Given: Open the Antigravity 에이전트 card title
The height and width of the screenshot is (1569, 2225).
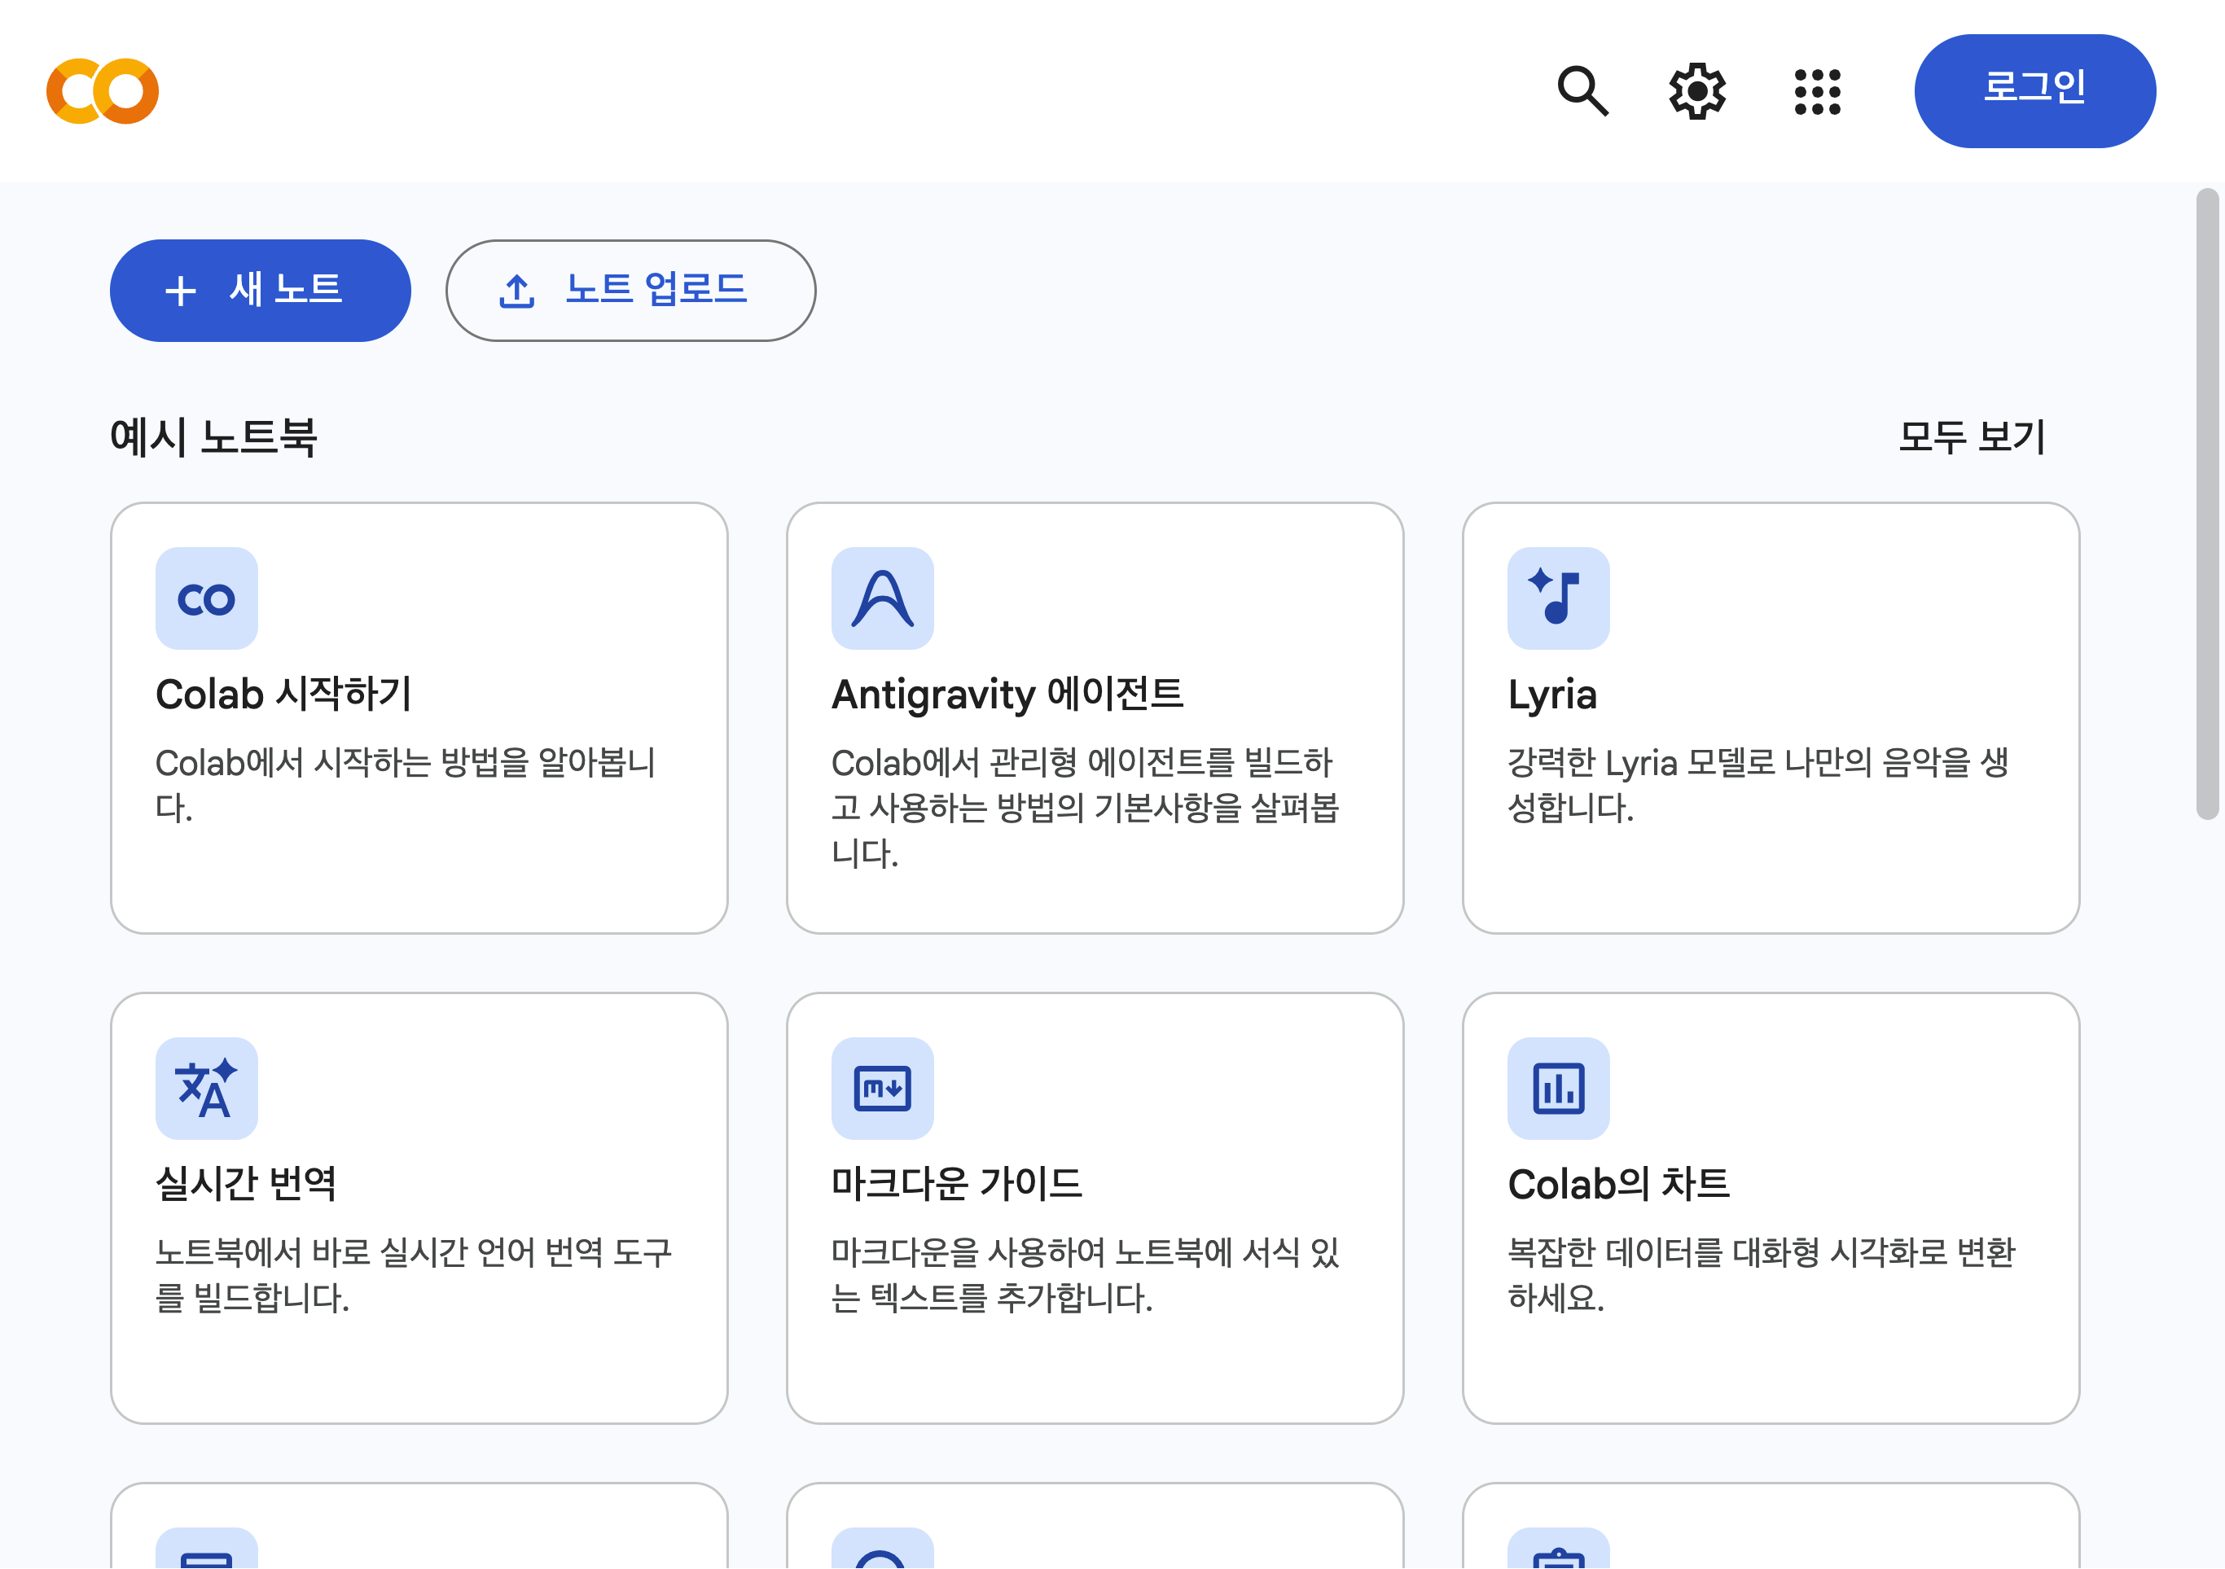Looking at the screenshot, I should [1007, 694].
